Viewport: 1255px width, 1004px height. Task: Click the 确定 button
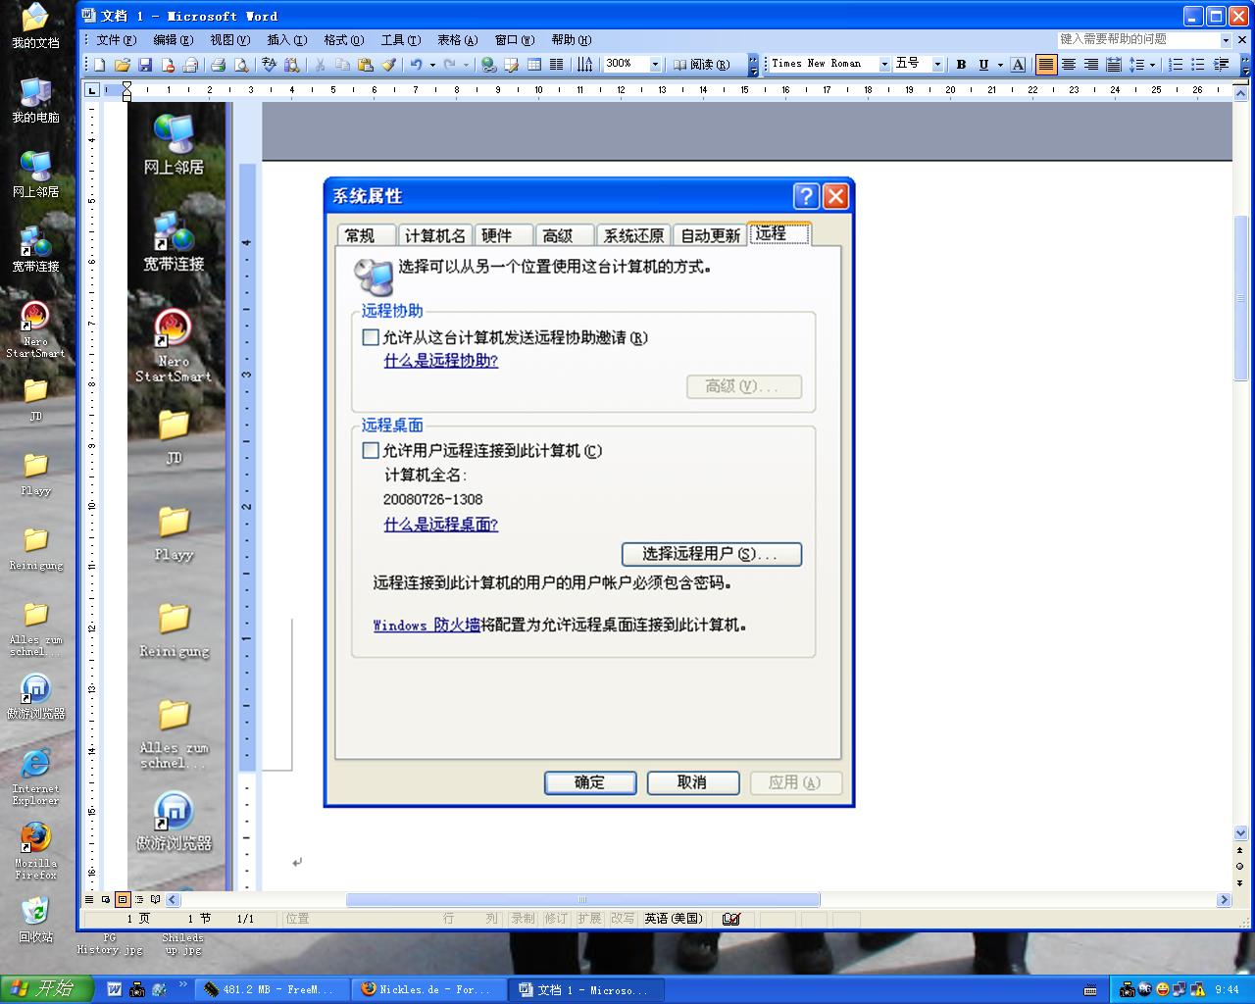(x=590, y=782)
